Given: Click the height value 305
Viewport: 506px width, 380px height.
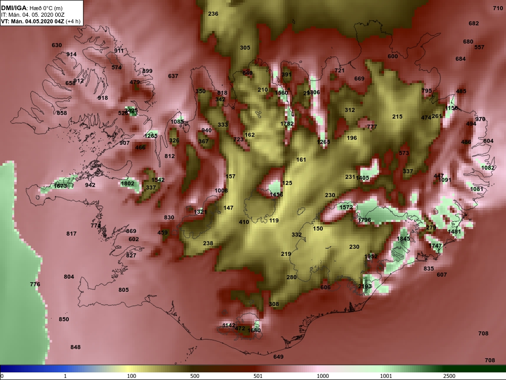Looking at the screenshot, I should [245, 48].
